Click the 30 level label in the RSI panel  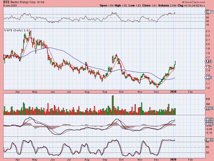tap(207, 21)
